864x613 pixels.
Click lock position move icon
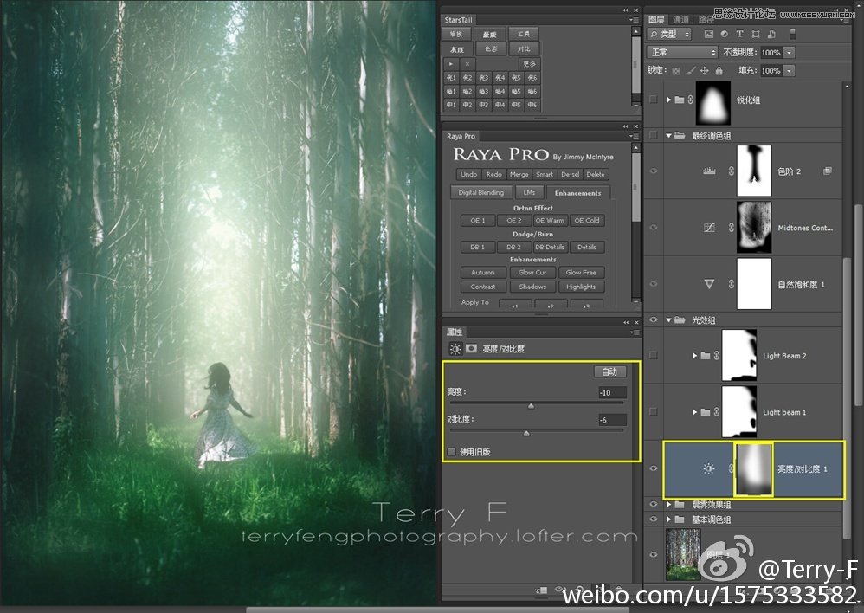(704, 70)
